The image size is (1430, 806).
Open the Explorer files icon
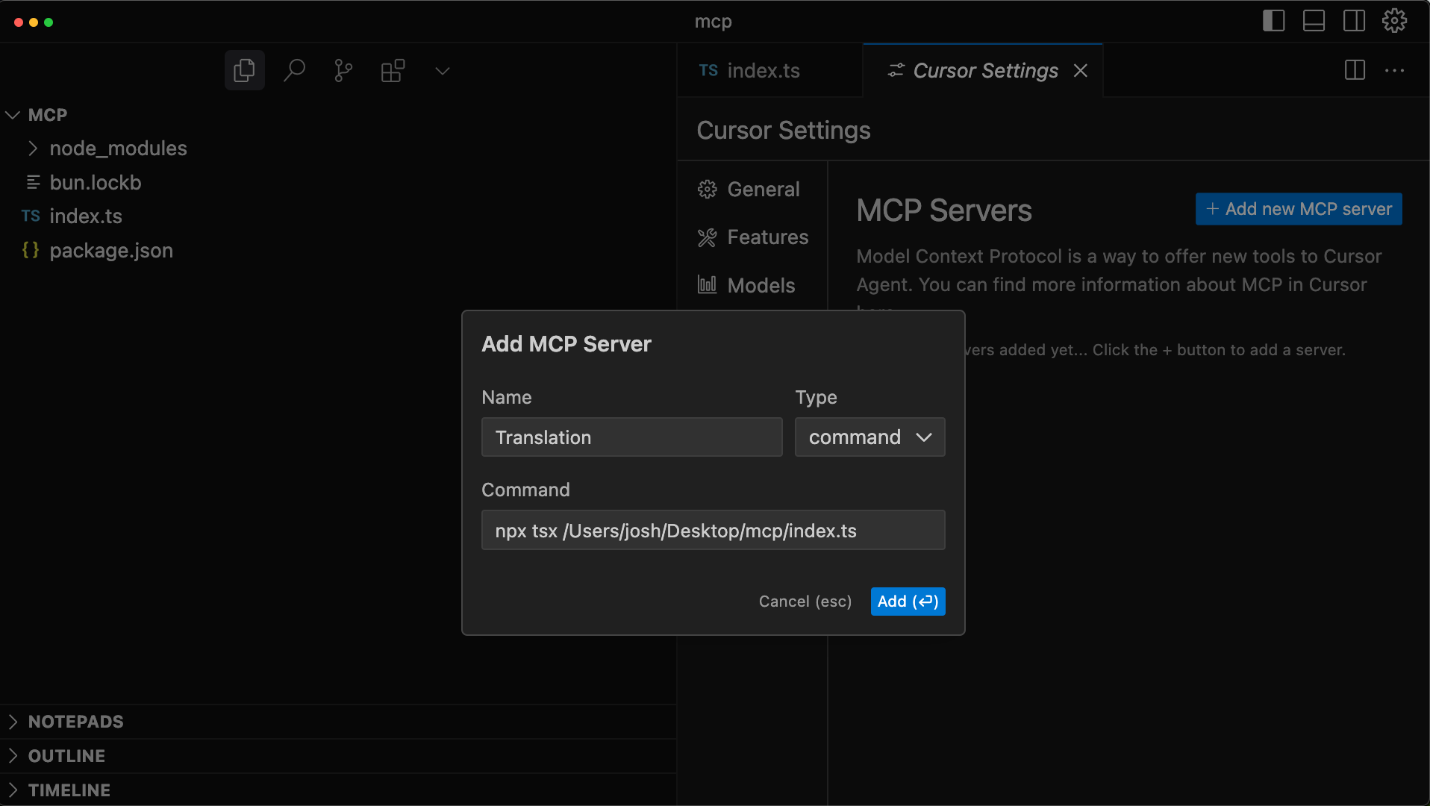pos(244,71)
